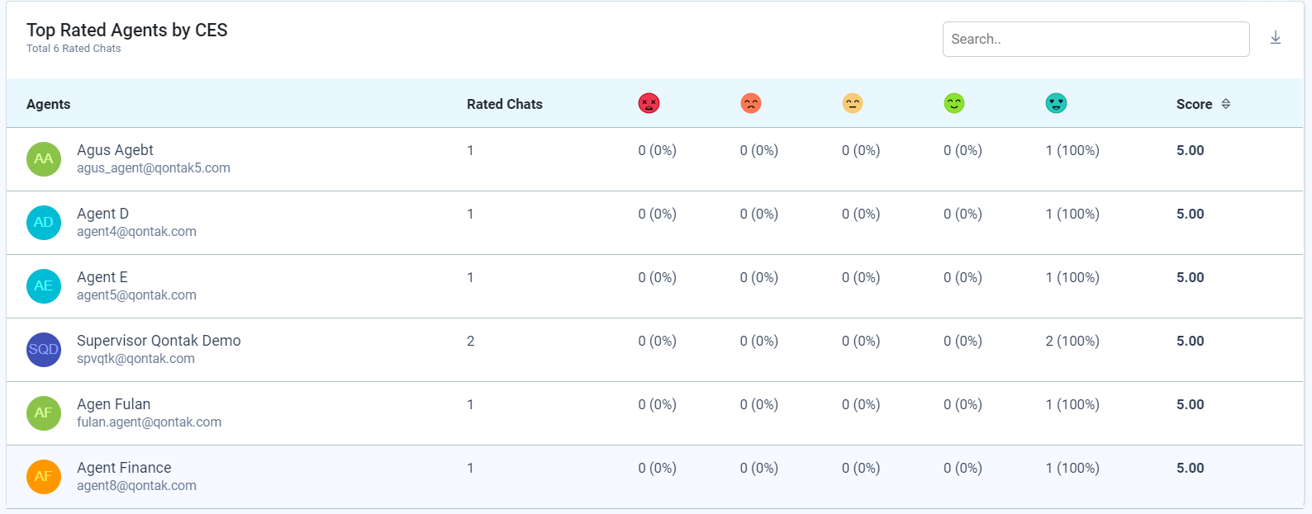1312x514 pixels.
Task: Click the red very dissatisfied emoji icon
Action: tap(649, 104)
